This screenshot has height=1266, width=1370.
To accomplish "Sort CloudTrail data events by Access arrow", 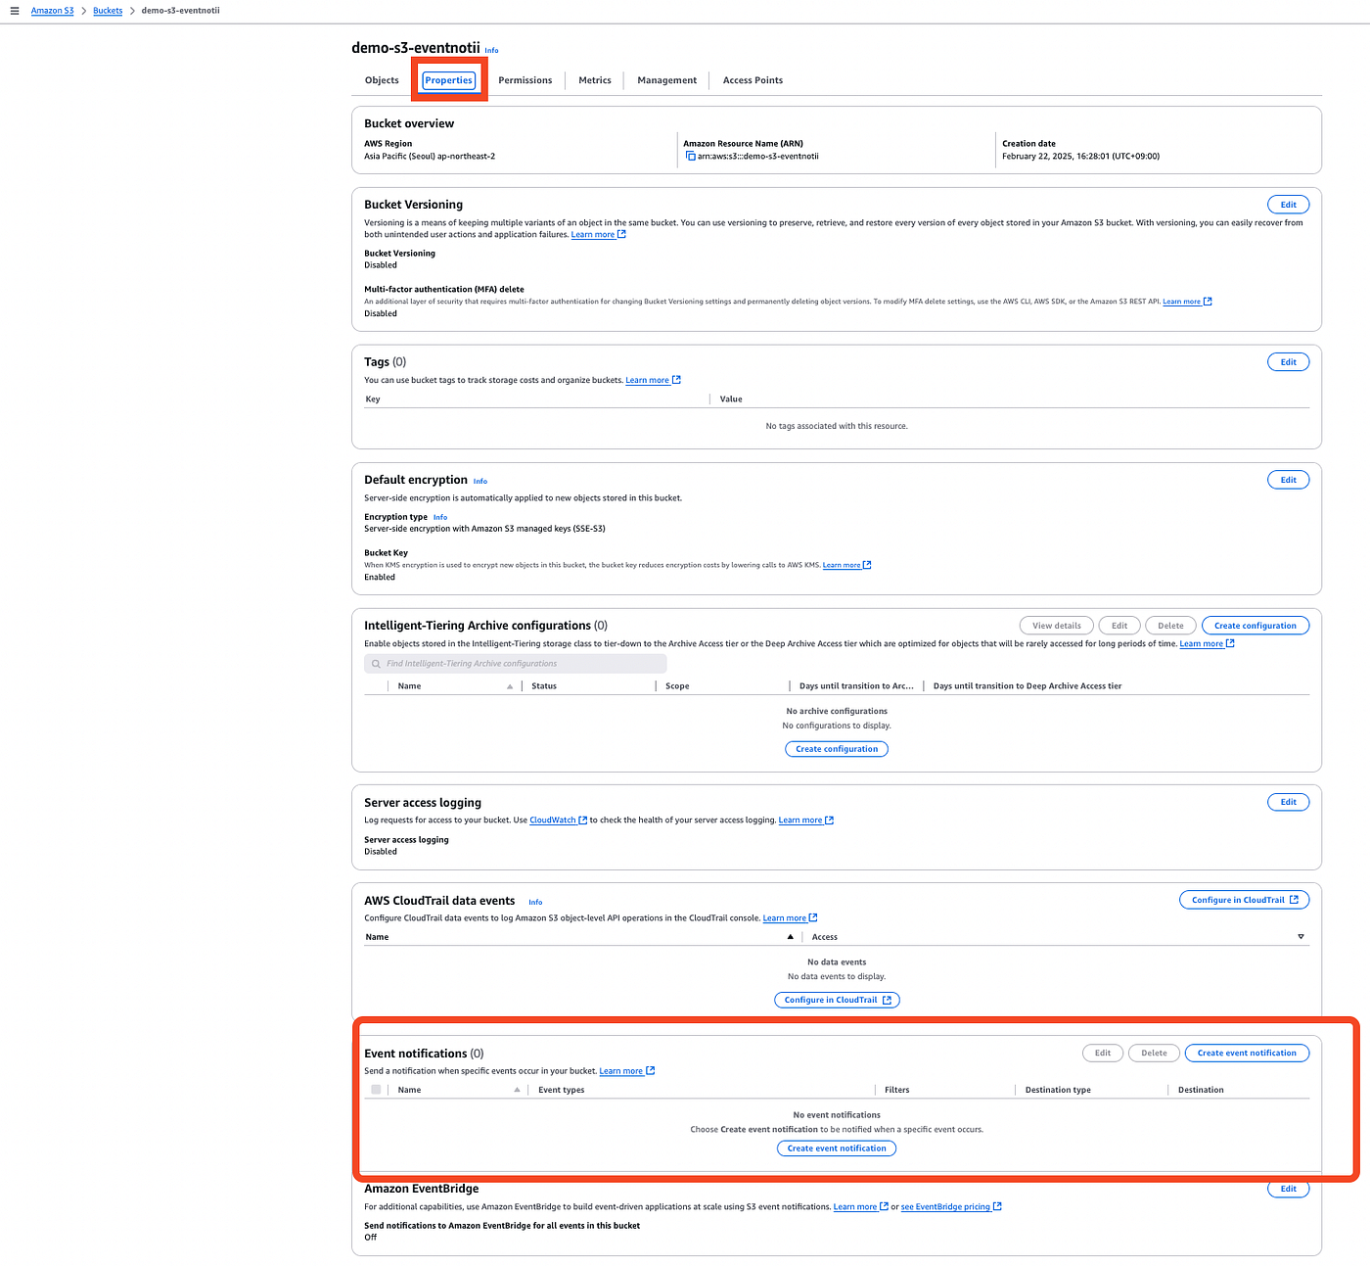I will pos(1301,937).
